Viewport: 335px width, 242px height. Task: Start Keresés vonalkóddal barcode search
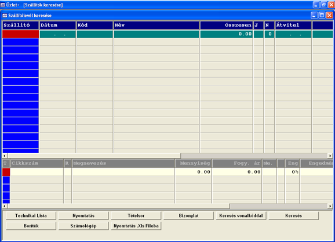[x=241, y=215]
